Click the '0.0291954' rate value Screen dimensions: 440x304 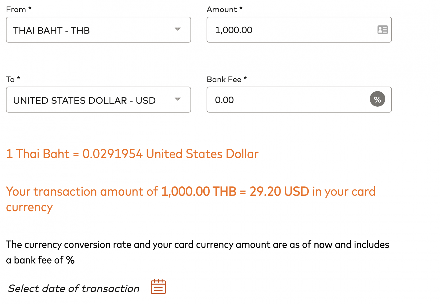click(113, 154)
